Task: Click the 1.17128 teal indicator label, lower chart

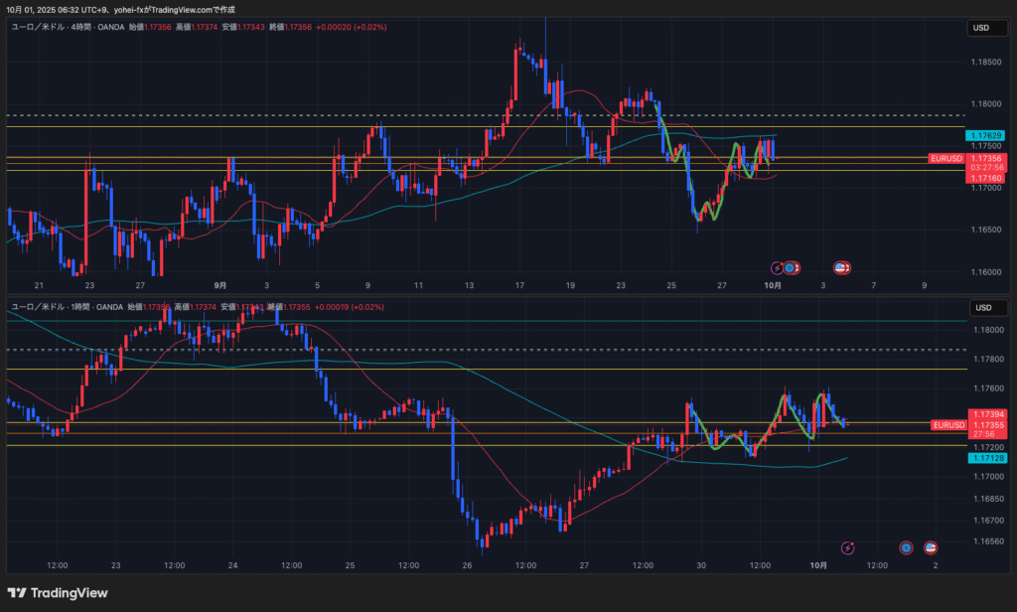Action: coord(985,459)
